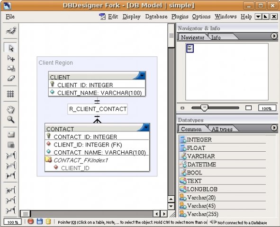
Task: Select the Pointer tool in the toolbar
Action: click(x=11, y=48)
